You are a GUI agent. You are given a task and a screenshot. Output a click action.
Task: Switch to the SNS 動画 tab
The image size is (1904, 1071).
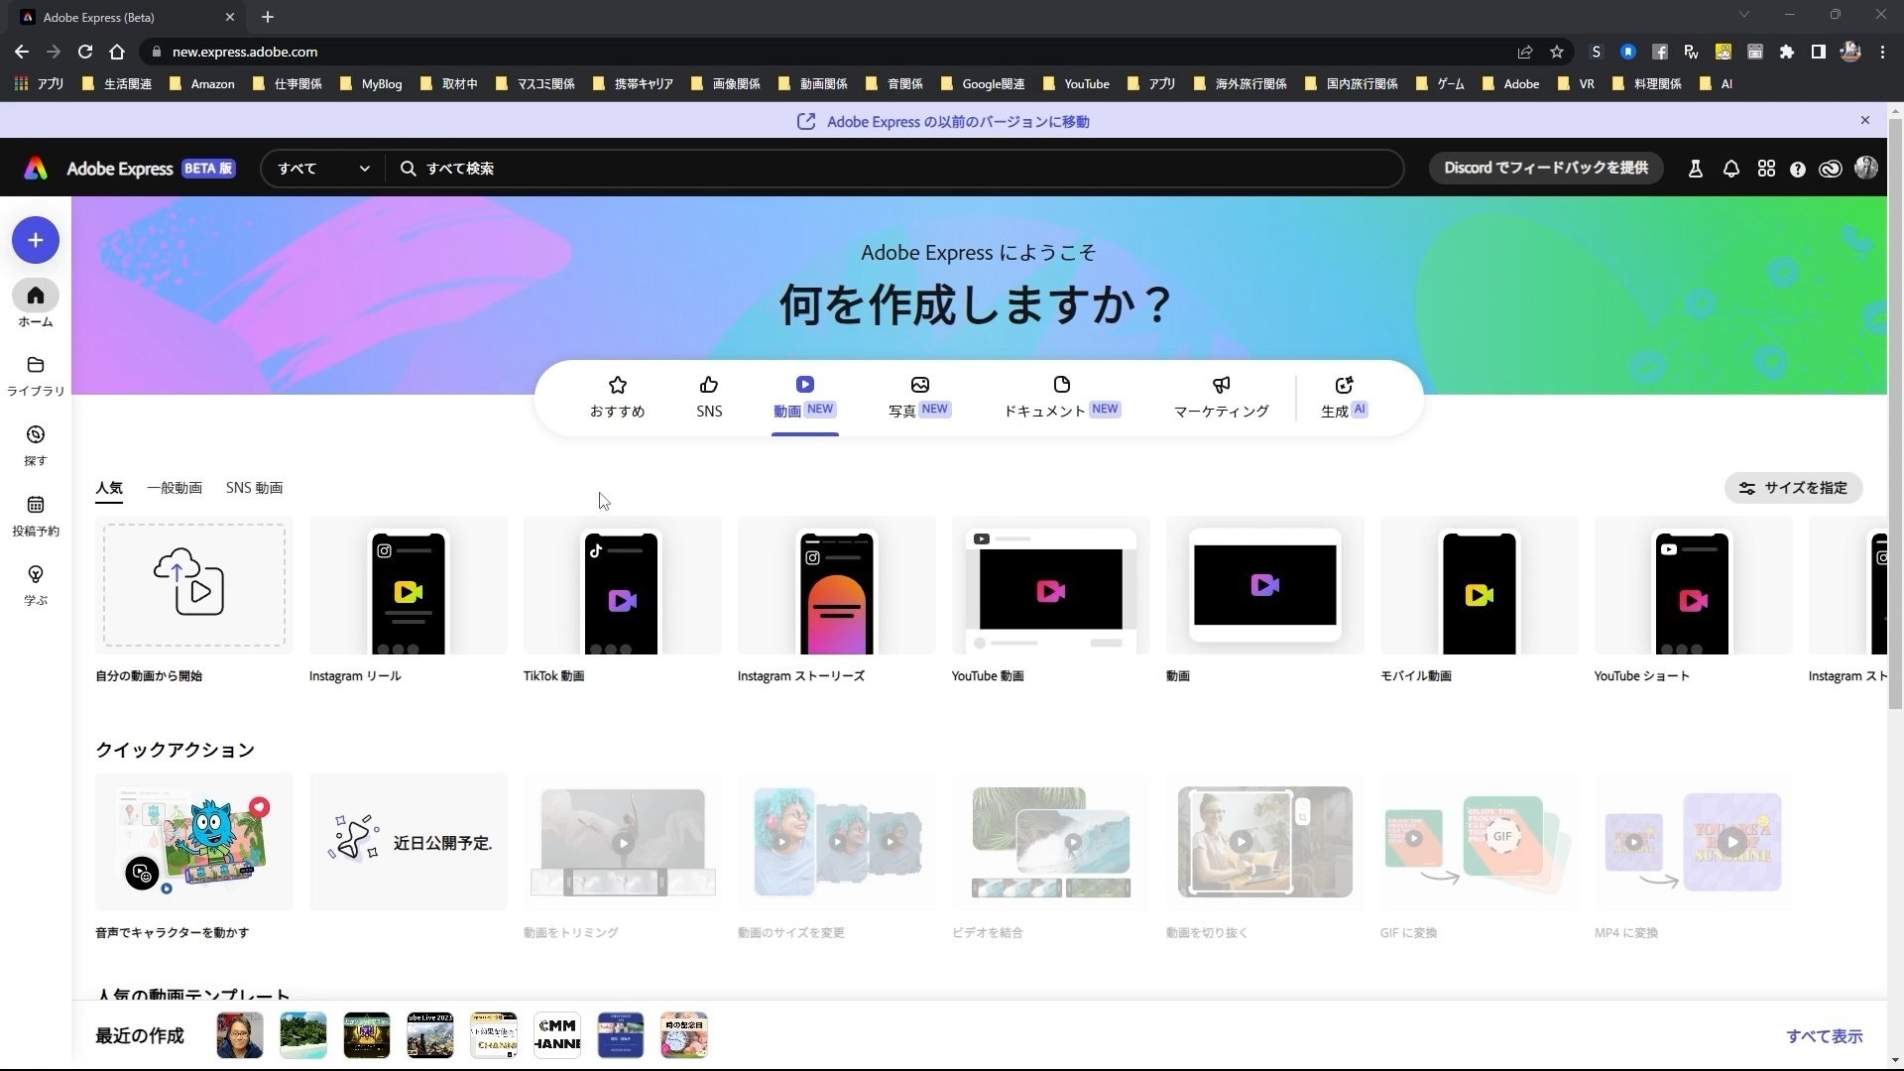254,487
